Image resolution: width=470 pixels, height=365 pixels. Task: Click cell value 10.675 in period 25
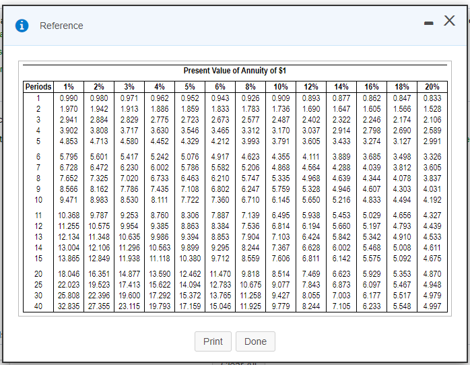click(250, 285)
